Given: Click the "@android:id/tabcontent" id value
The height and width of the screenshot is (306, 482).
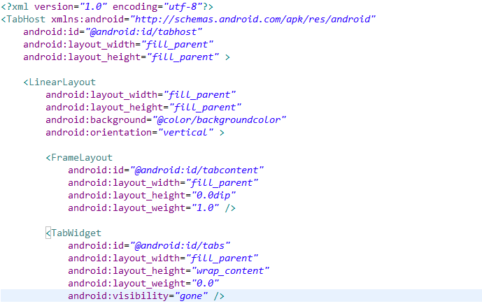Looking at the screenshot, I should coord(197,170).
